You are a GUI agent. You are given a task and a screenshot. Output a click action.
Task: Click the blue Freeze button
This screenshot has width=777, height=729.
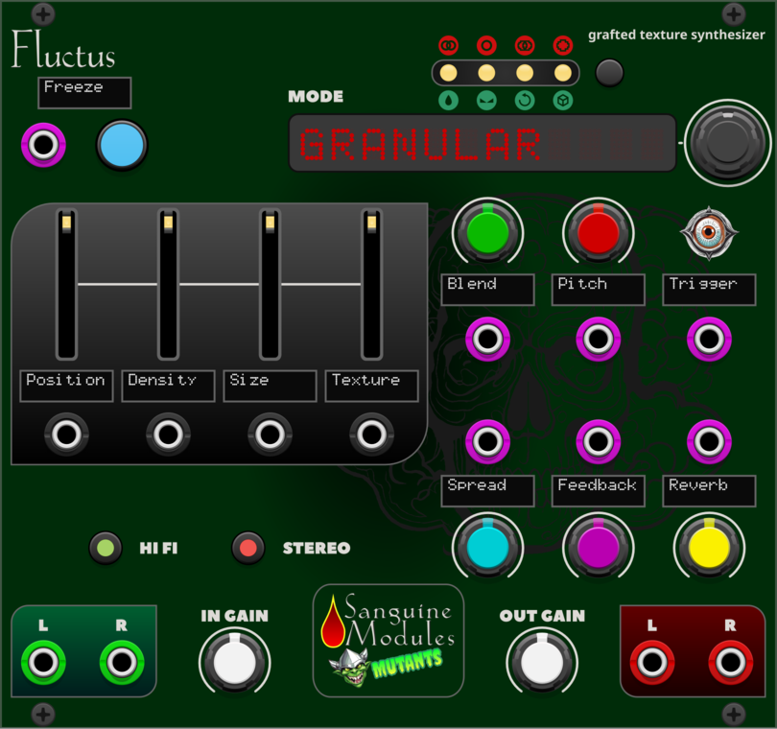(x=122, y=145)
